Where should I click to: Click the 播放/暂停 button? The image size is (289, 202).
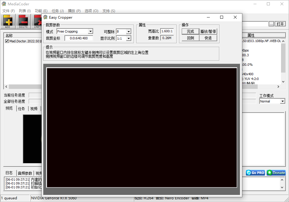pos(208,31)
